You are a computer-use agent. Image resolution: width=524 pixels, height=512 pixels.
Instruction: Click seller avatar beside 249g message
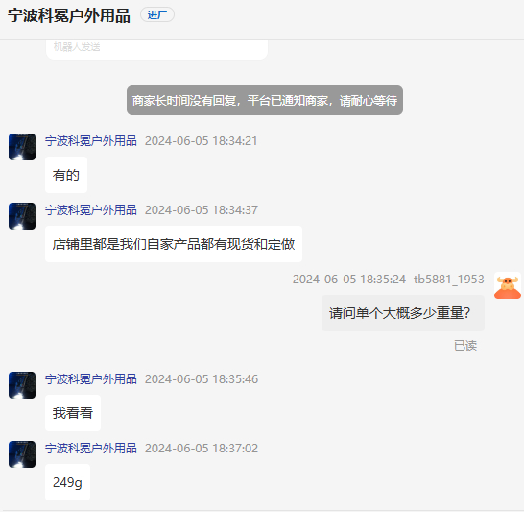pos(22,454)
